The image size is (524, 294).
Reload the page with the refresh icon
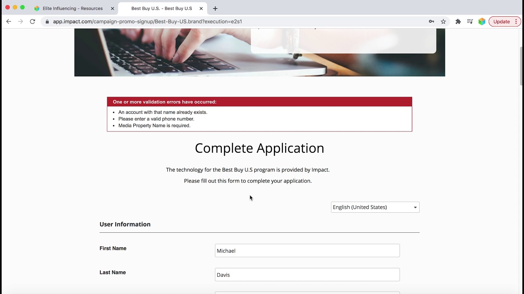[x=32, y=22]
